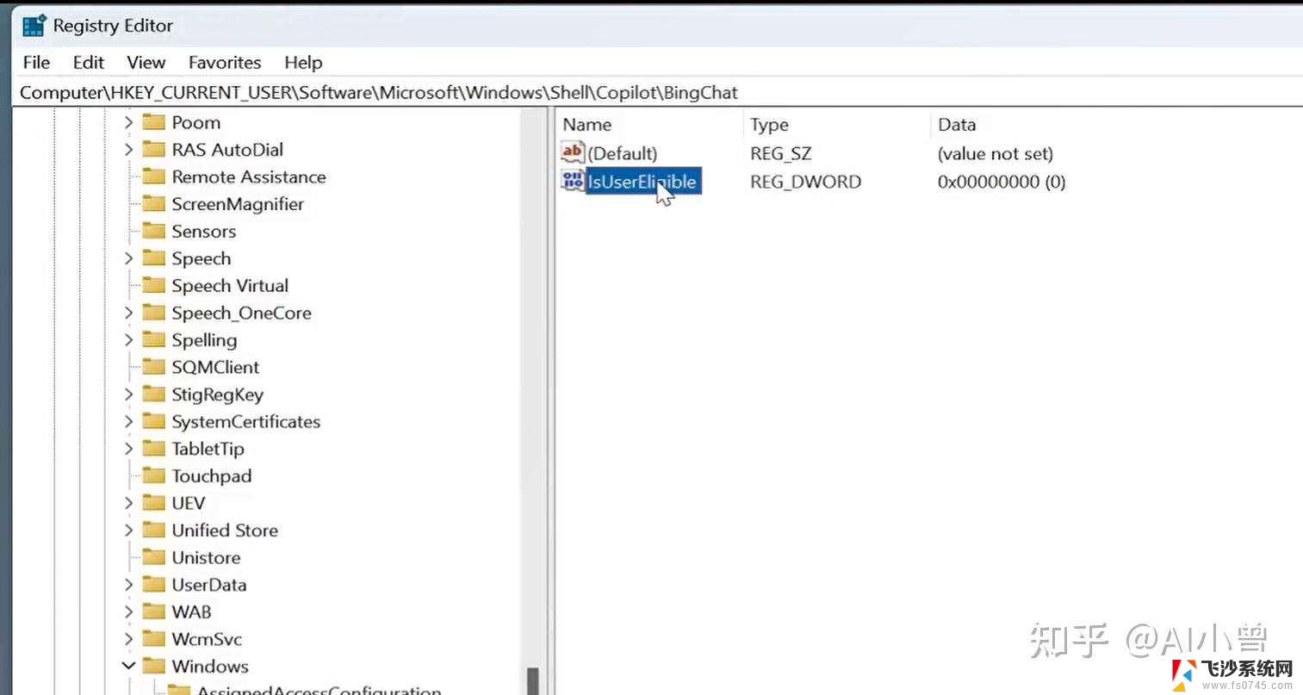Screen dimensions: 1303x695
Task: Click the Speech Virtual folder icon
Action: coord(153,285)
